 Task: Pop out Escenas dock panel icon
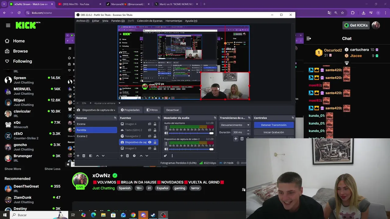point(115,118)
